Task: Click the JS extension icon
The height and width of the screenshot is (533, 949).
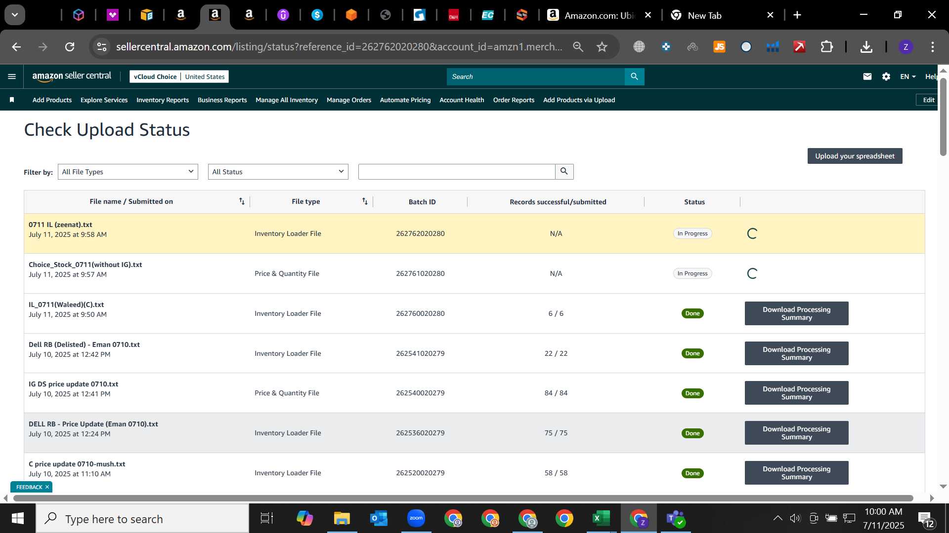Action: [719, 47]
